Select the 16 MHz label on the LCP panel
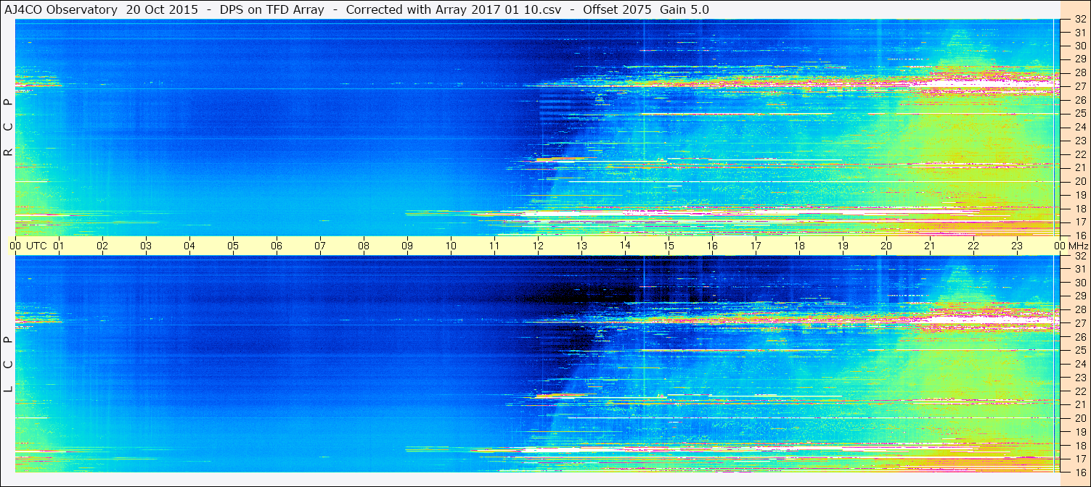 click(1079, 472)
